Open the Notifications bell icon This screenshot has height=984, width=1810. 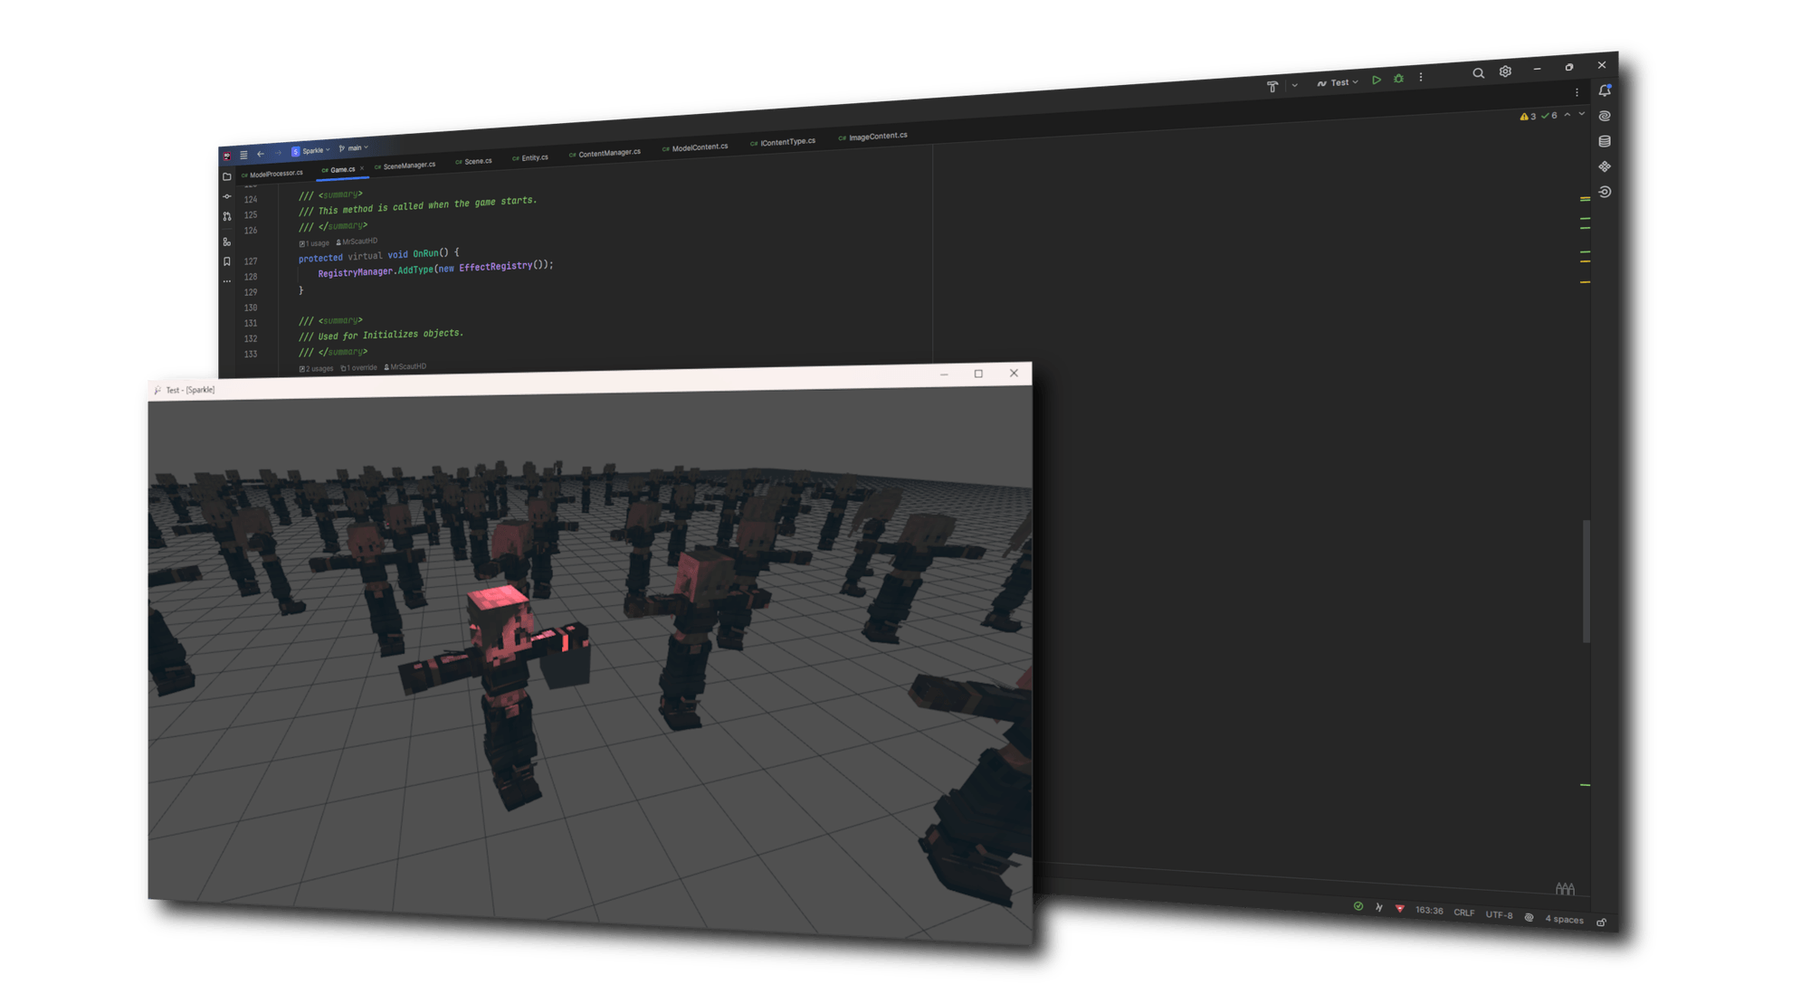click(1605, 90)
